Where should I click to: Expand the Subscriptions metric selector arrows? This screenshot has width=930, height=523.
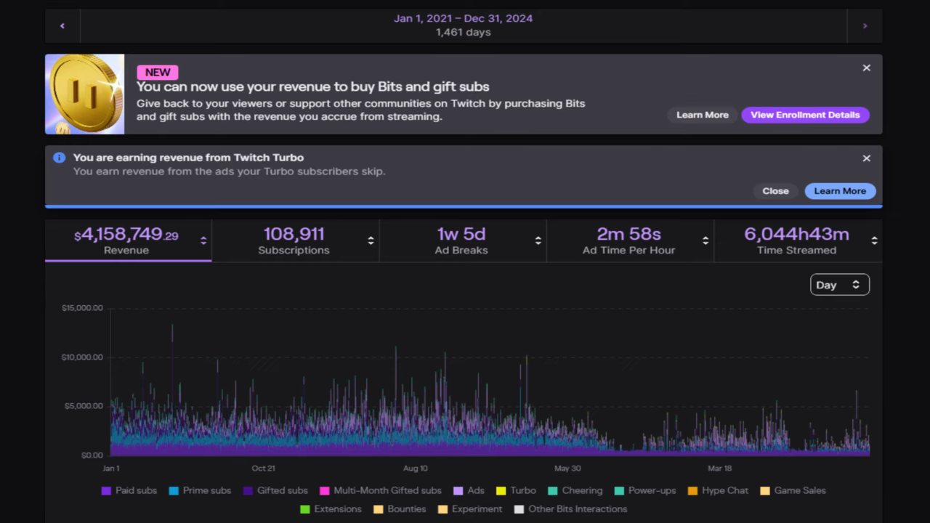point(371,241)
